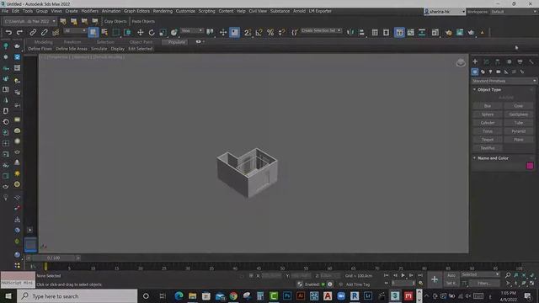Activate the Select and Scale tool
Viewport: 539px width, 303px height.
[163, 32]
